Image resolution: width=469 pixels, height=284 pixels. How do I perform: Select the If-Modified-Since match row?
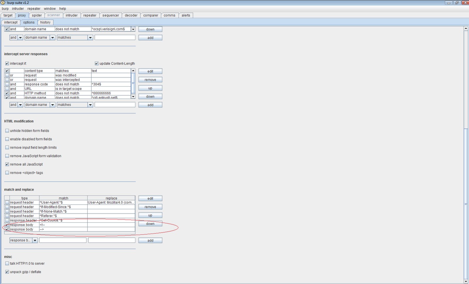click(70, 207)
